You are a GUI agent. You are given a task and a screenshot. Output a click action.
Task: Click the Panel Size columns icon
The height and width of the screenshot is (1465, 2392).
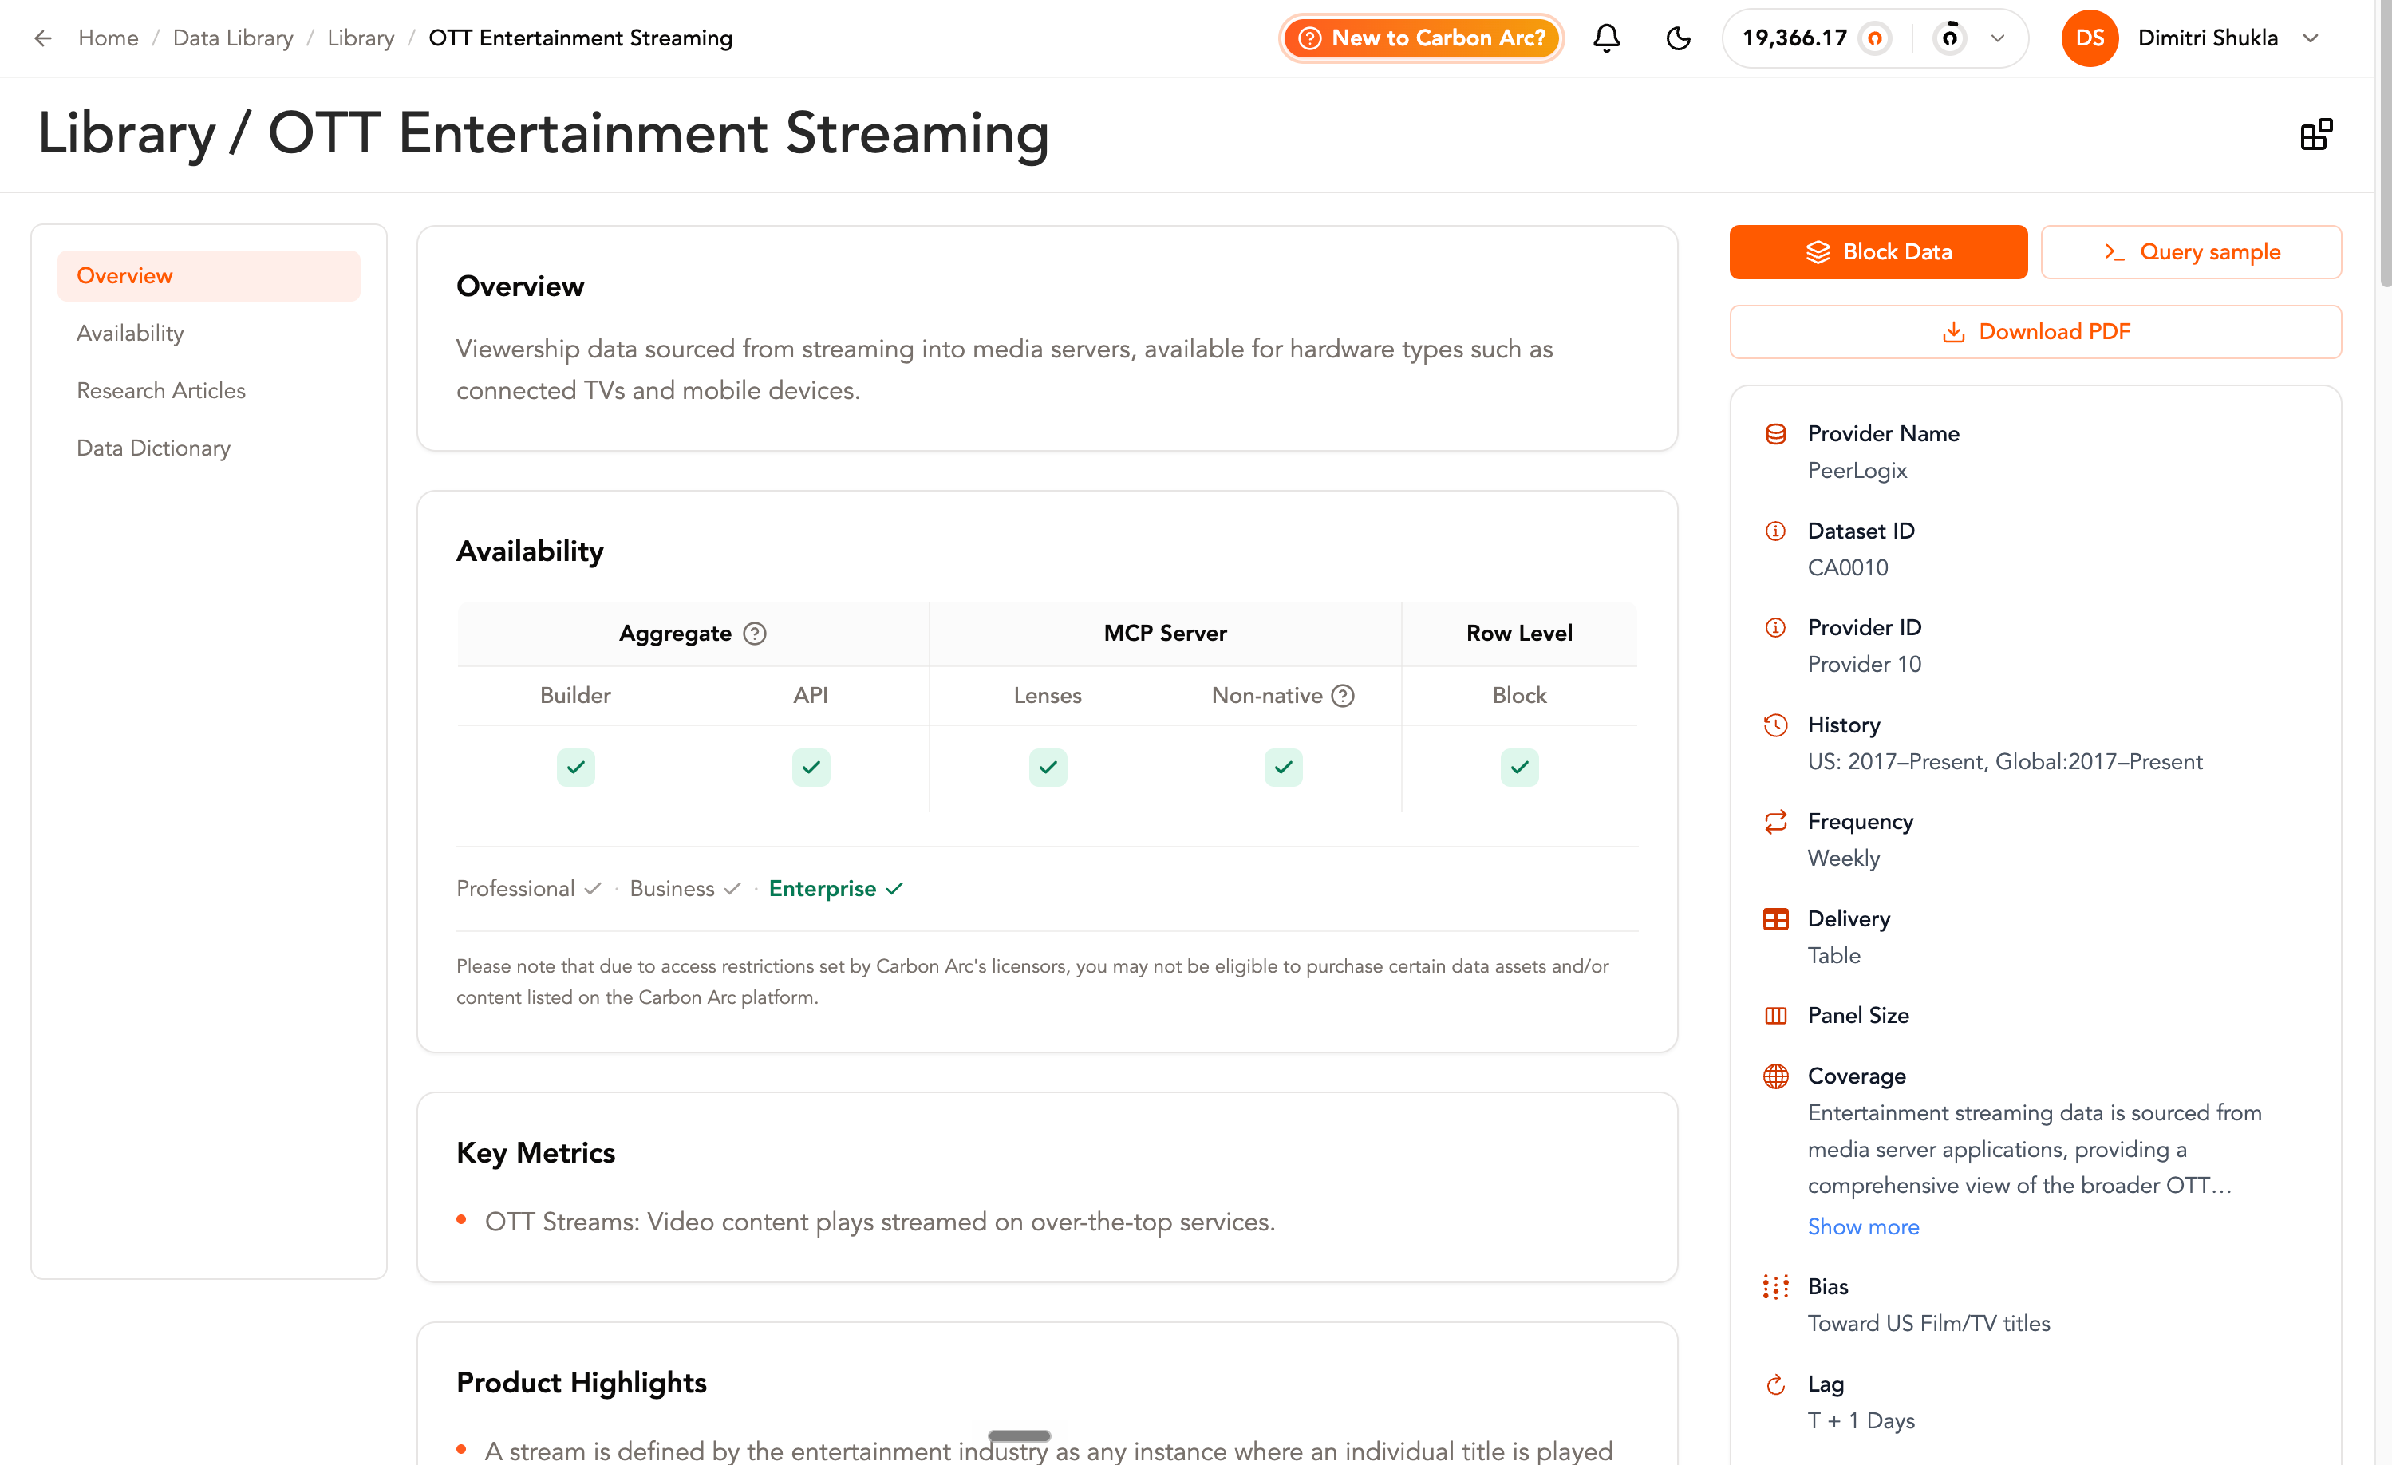point(1775,1016)
